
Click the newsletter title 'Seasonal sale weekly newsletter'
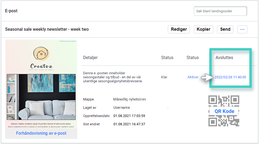point(47,29)
